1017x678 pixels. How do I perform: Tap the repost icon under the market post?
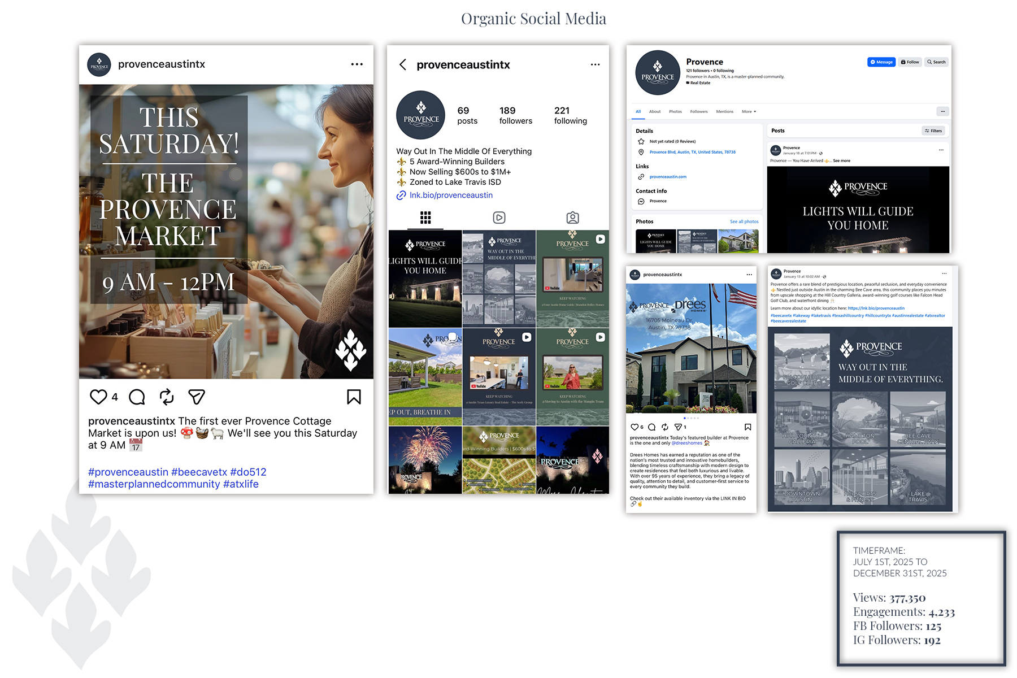(167, 397)
